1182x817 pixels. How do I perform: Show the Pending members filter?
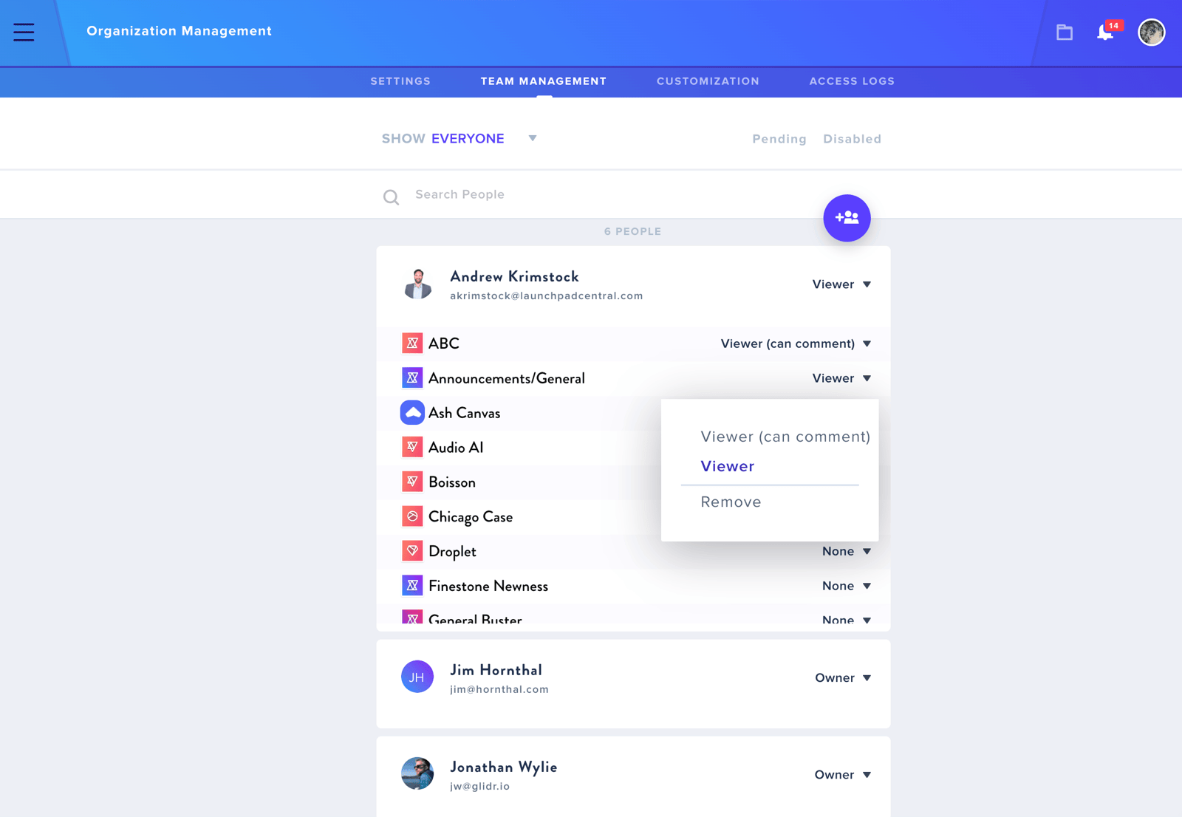coord(779,139)
